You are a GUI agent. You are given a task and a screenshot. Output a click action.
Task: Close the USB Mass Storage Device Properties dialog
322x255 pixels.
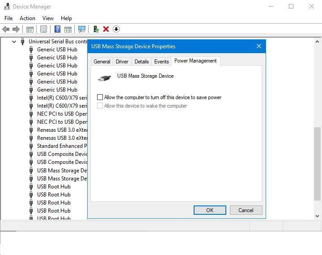[x=258, y=46]
